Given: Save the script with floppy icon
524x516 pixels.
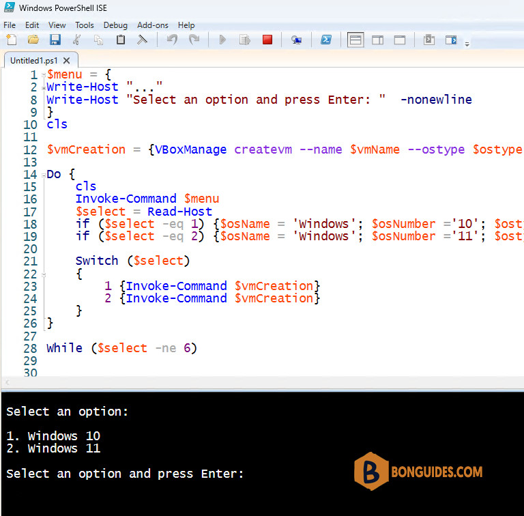Looking at the screenshot, I should (x=55, y=40).
